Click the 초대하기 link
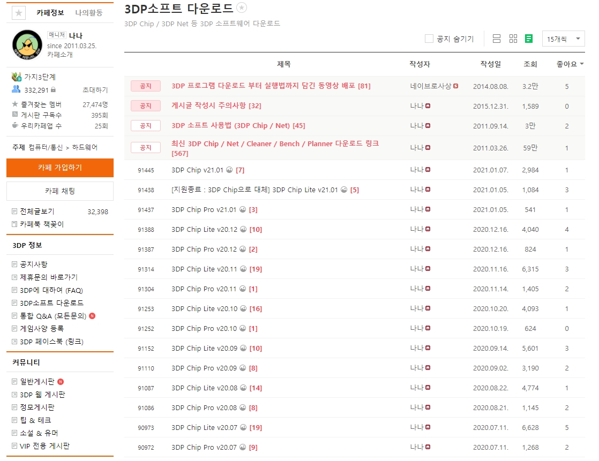Viewport: 599px width, 461px height. click(x=95, y=90)
